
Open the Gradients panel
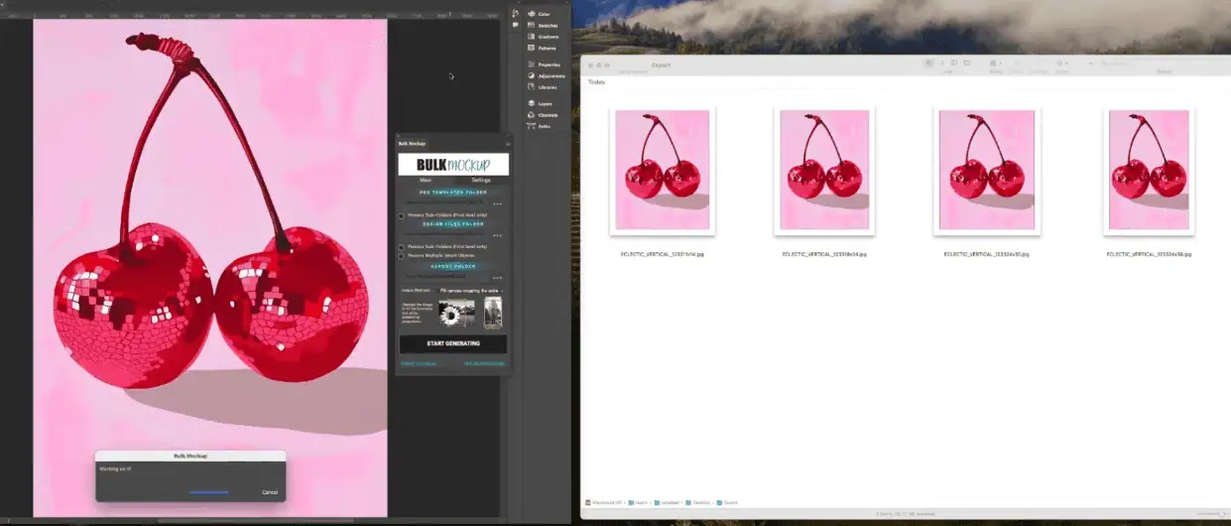click(548, 36)
